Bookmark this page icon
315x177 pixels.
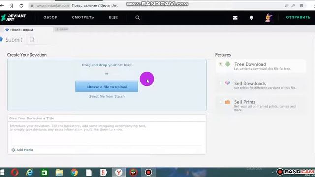[301, 6]
